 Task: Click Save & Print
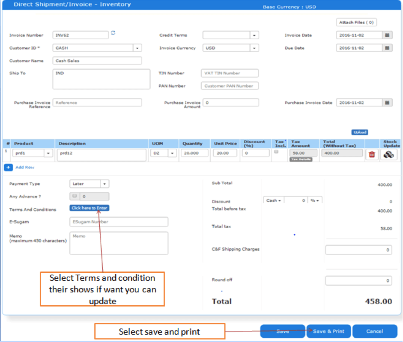coord(328,331)
